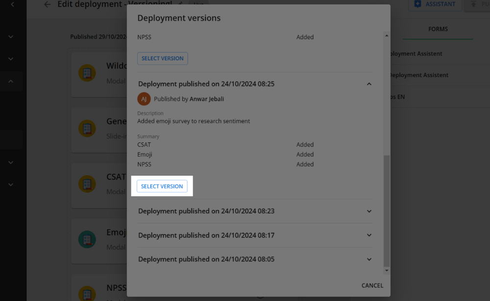Click the pencil icon to rename deployment
This screenshot has height=301, width=490.
pos(180,4)
